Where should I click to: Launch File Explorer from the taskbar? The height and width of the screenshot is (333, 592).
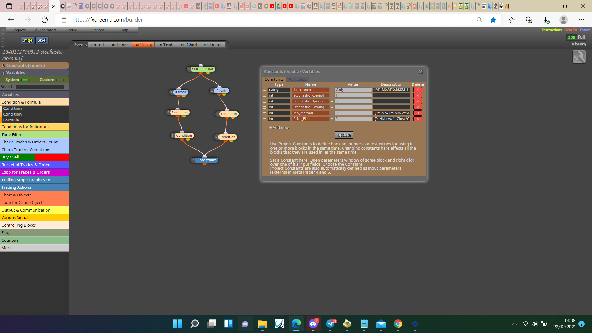tap(262, 324)
